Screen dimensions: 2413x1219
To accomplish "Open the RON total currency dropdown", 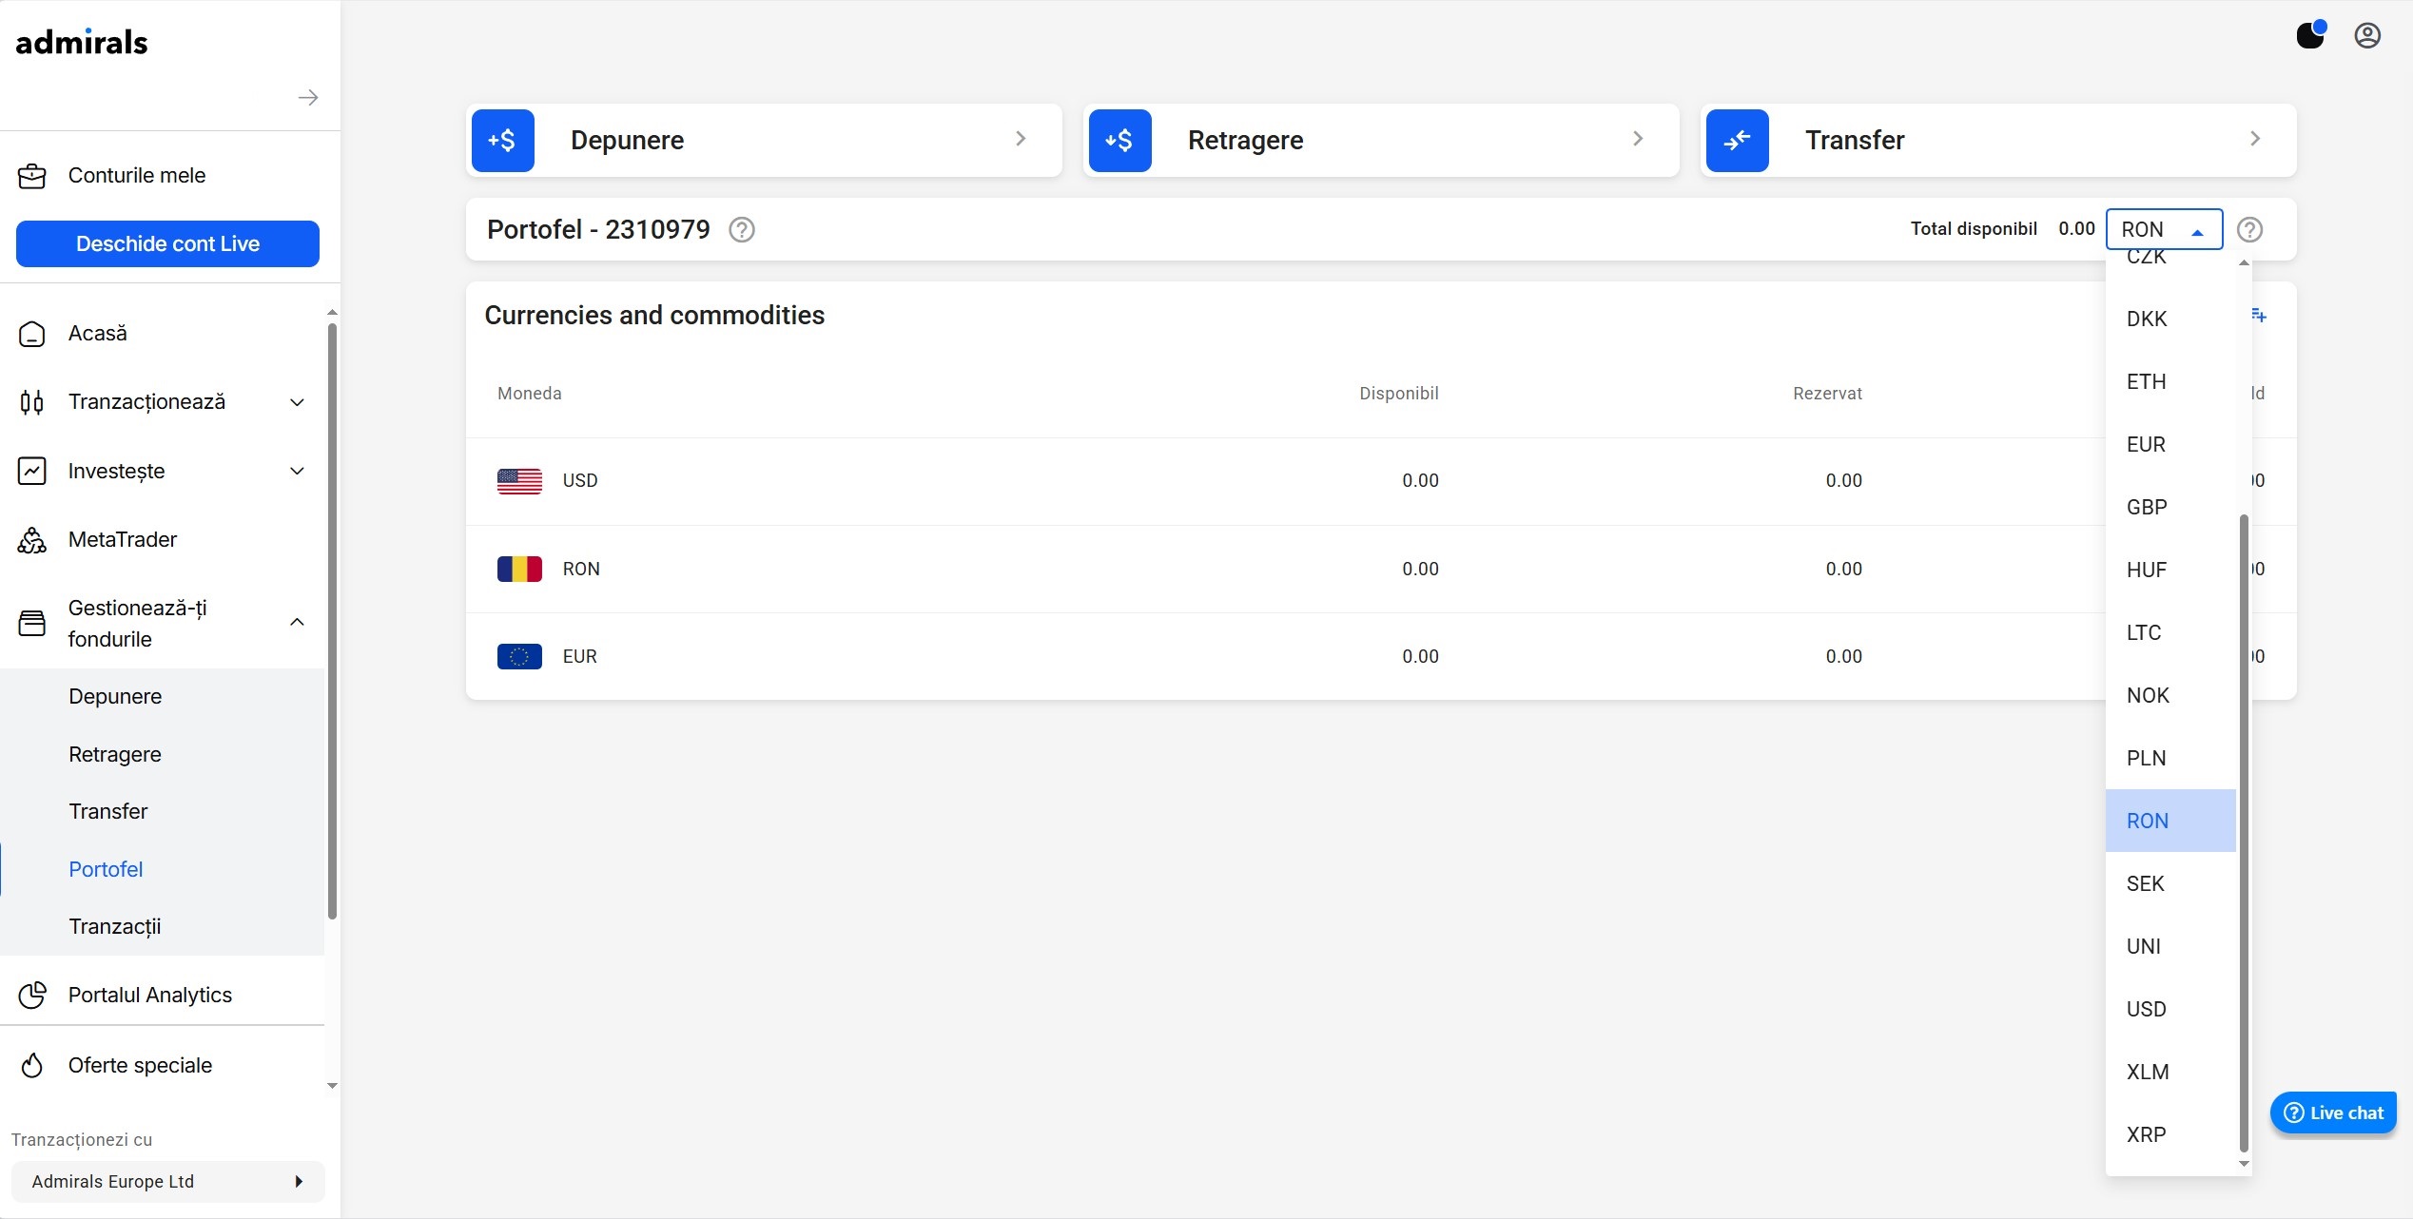I will pos(2164,229).
